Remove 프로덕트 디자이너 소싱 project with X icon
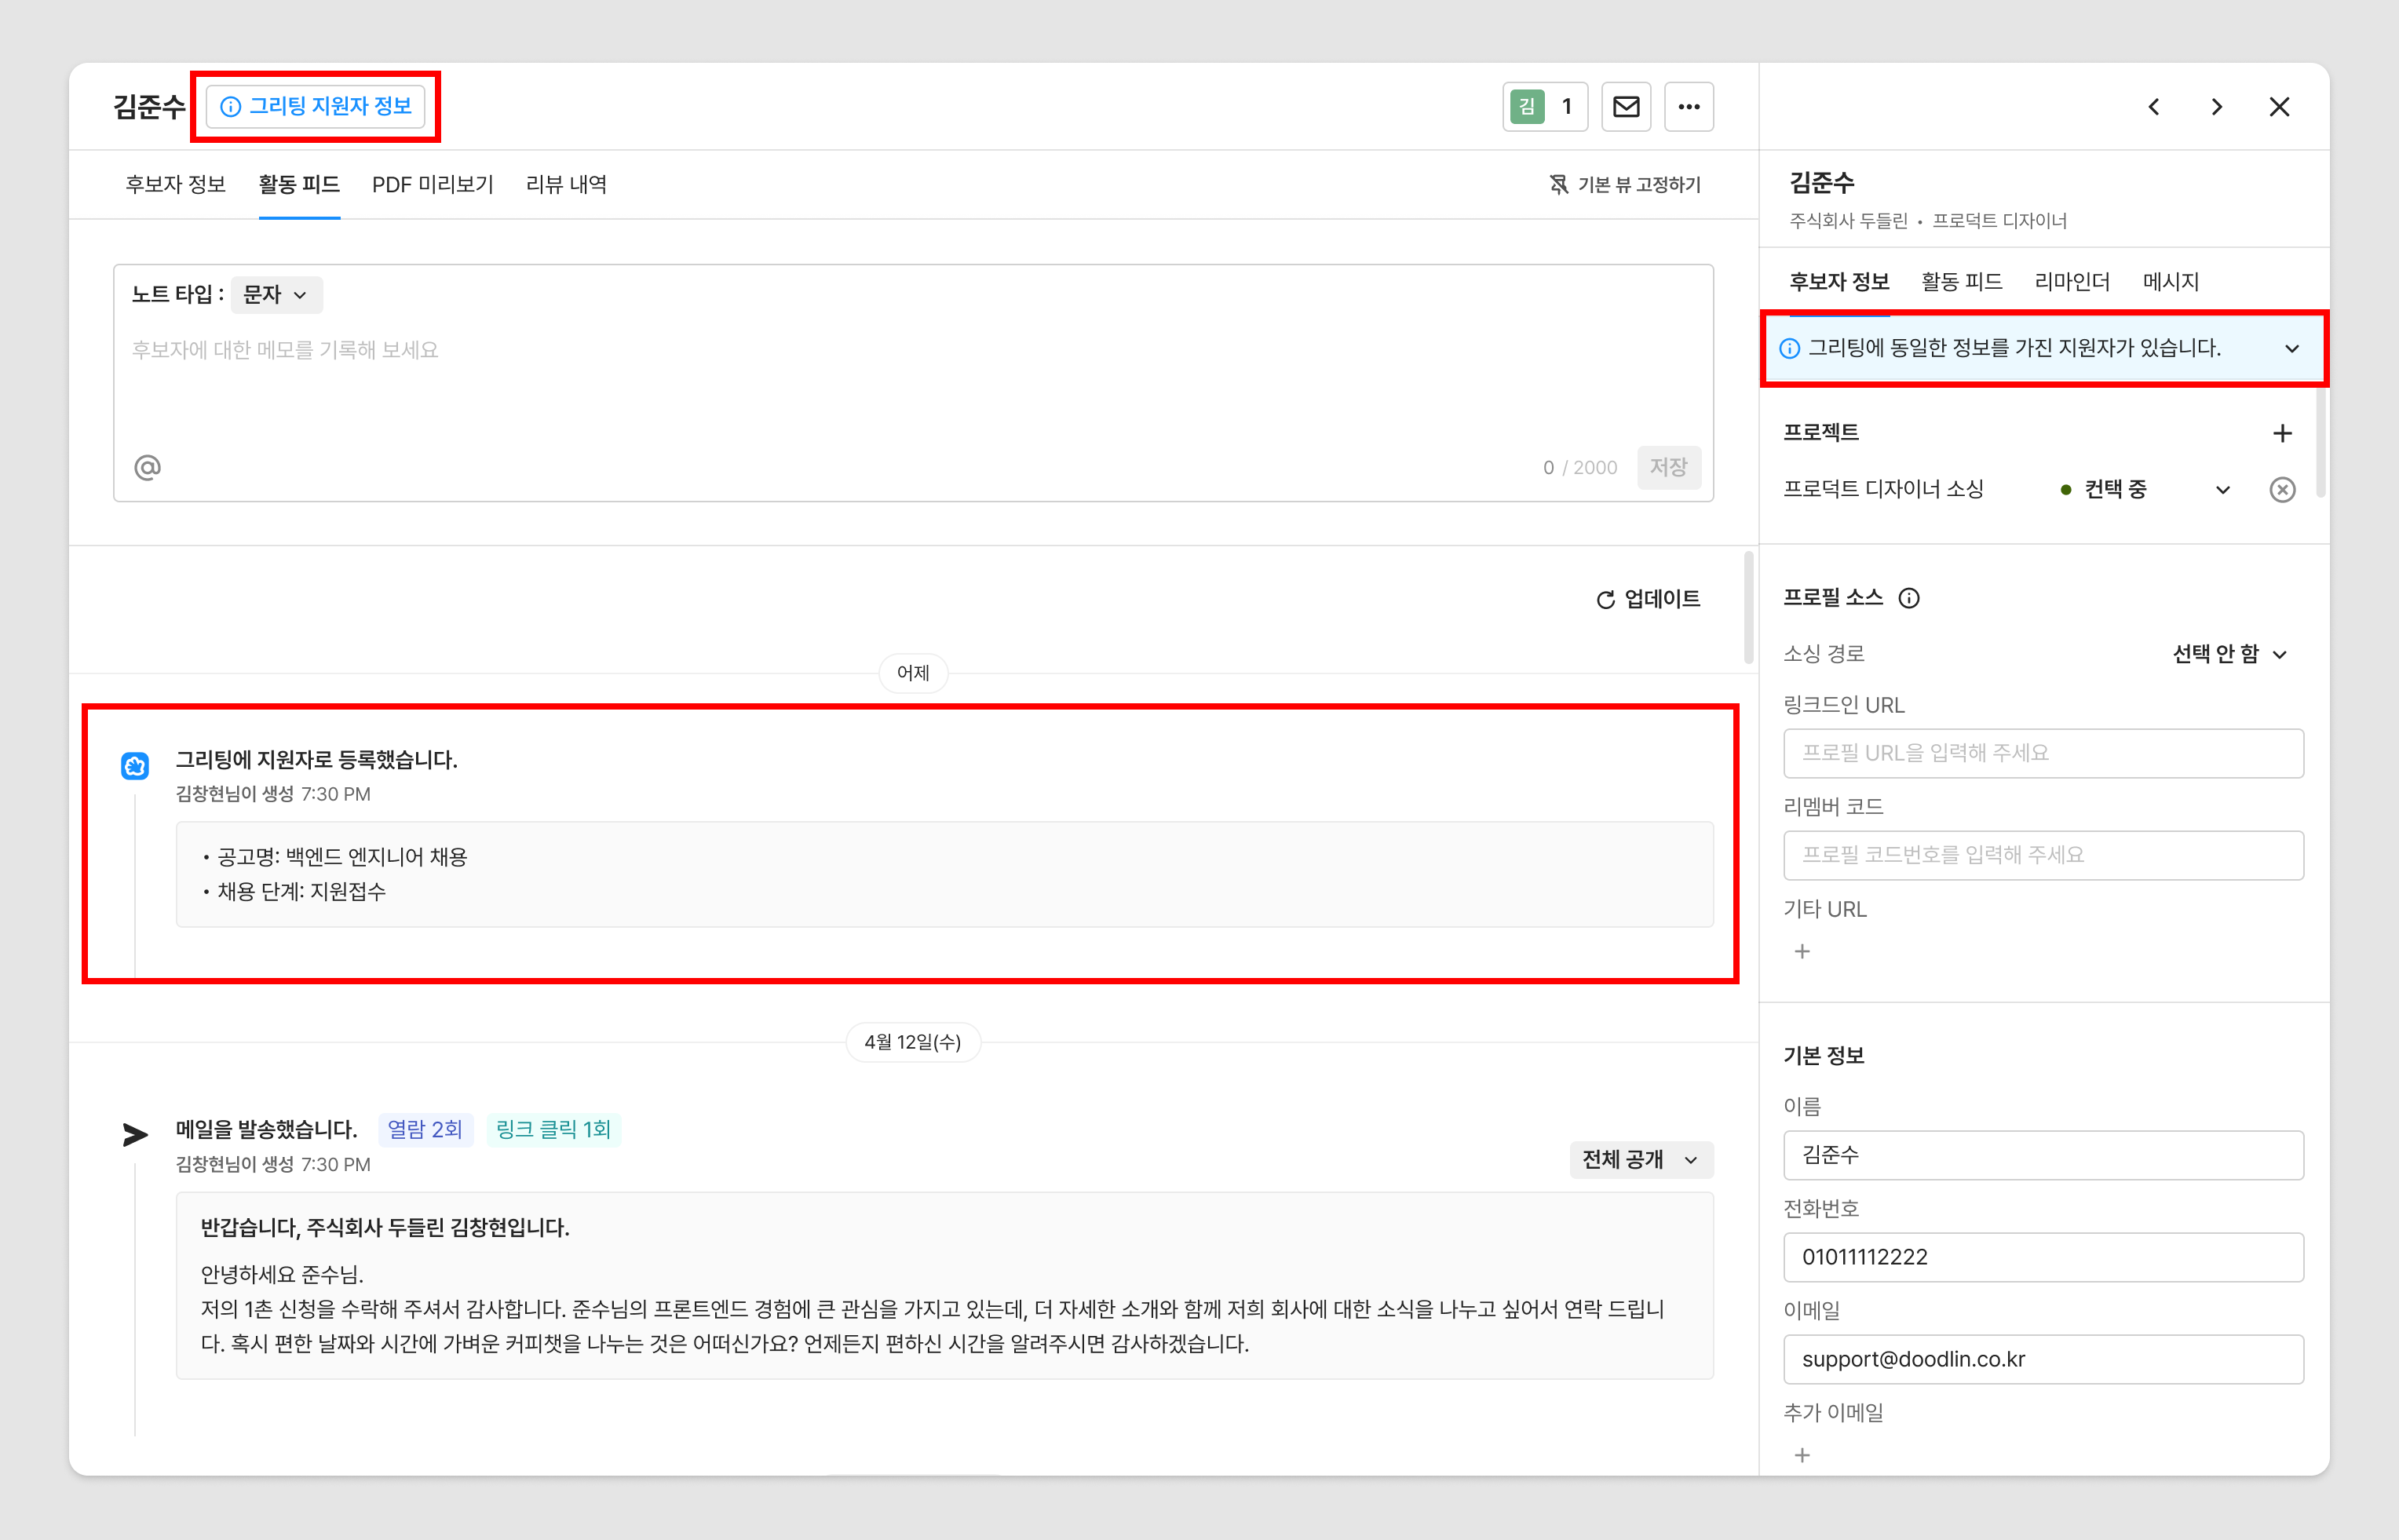The image size is (2399, 1540). click(x=2281, y=490)
